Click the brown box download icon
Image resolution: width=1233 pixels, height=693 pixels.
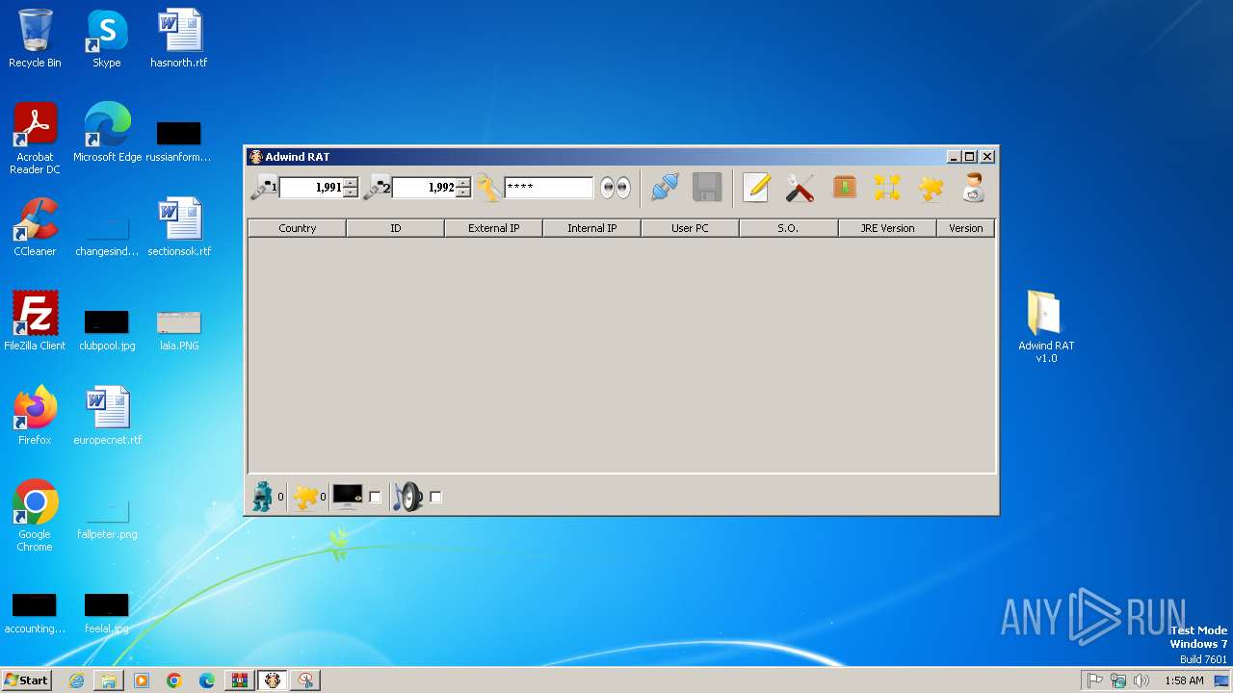pyautogui.click(x=845, y=187)
